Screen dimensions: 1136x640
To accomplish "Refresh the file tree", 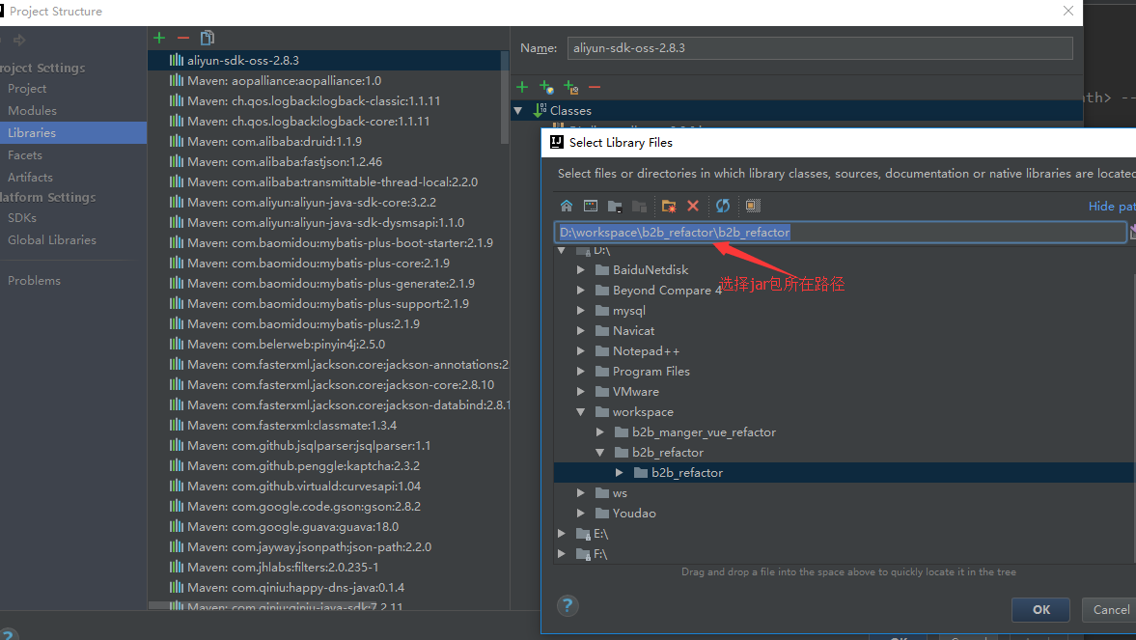I will pos(723,206).
